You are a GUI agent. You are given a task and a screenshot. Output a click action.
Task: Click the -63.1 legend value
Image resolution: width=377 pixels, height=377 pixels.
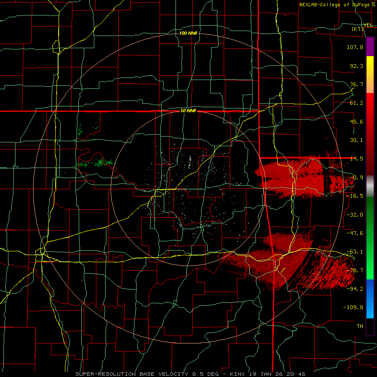click(x=355, y=252)
